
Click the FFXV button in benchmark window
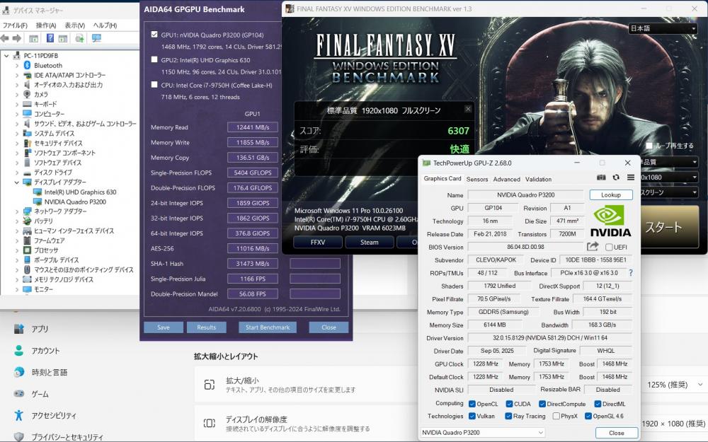pyautogui.click(x=318, y=242)
